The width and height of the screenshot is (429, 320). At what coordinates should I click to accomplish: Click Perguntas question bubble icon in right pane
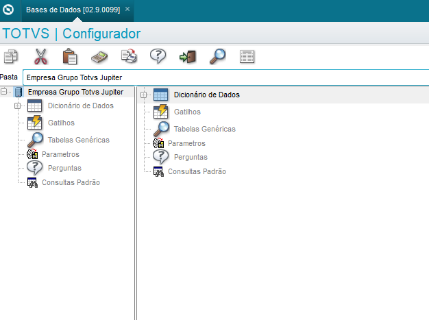pyautogui.click(x=160, y=157)
